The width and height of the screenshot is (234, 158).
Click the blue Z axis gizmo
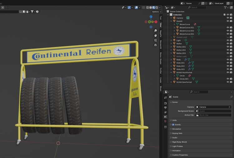pyautogui.click(x=151, y=17)
